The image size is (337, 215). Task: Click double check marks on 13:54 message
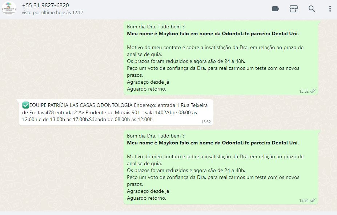click(x=313, y=200)
